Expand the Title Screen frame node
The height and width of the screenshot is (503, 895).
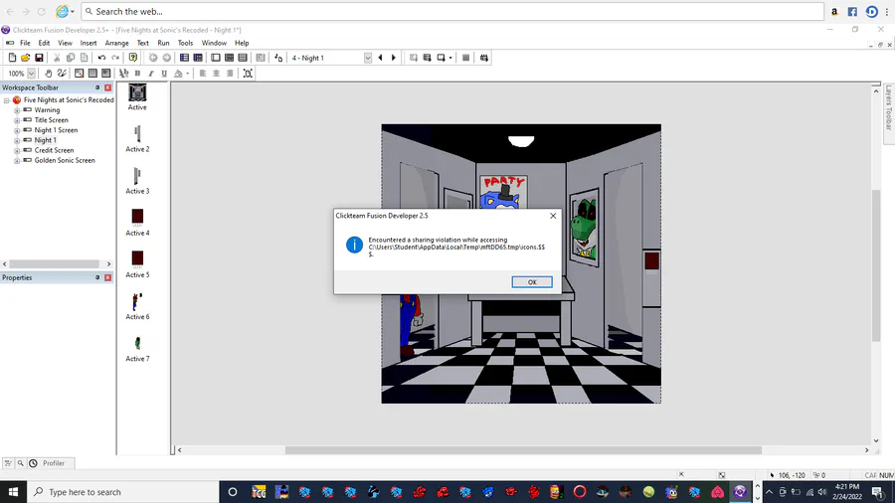click(17, 120)
